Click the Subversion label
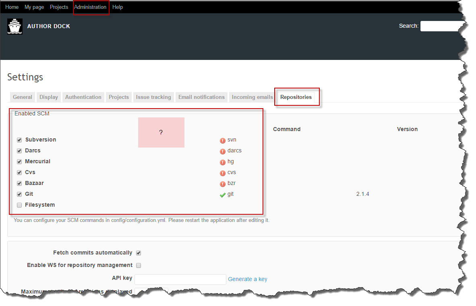This screenshot has height=306, width=476. coord(41,140)
